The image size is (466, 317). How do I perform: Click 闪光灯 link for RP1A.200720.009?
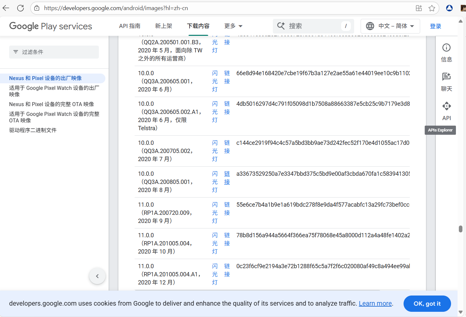coord(215,213)
